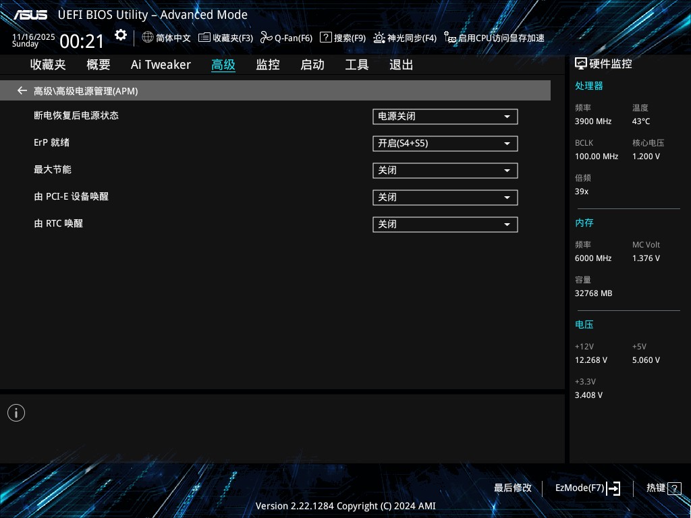The width and height of the screenshot is (691, 518).
Task: Click the info icon at bottom left
Action: point(16,413)
